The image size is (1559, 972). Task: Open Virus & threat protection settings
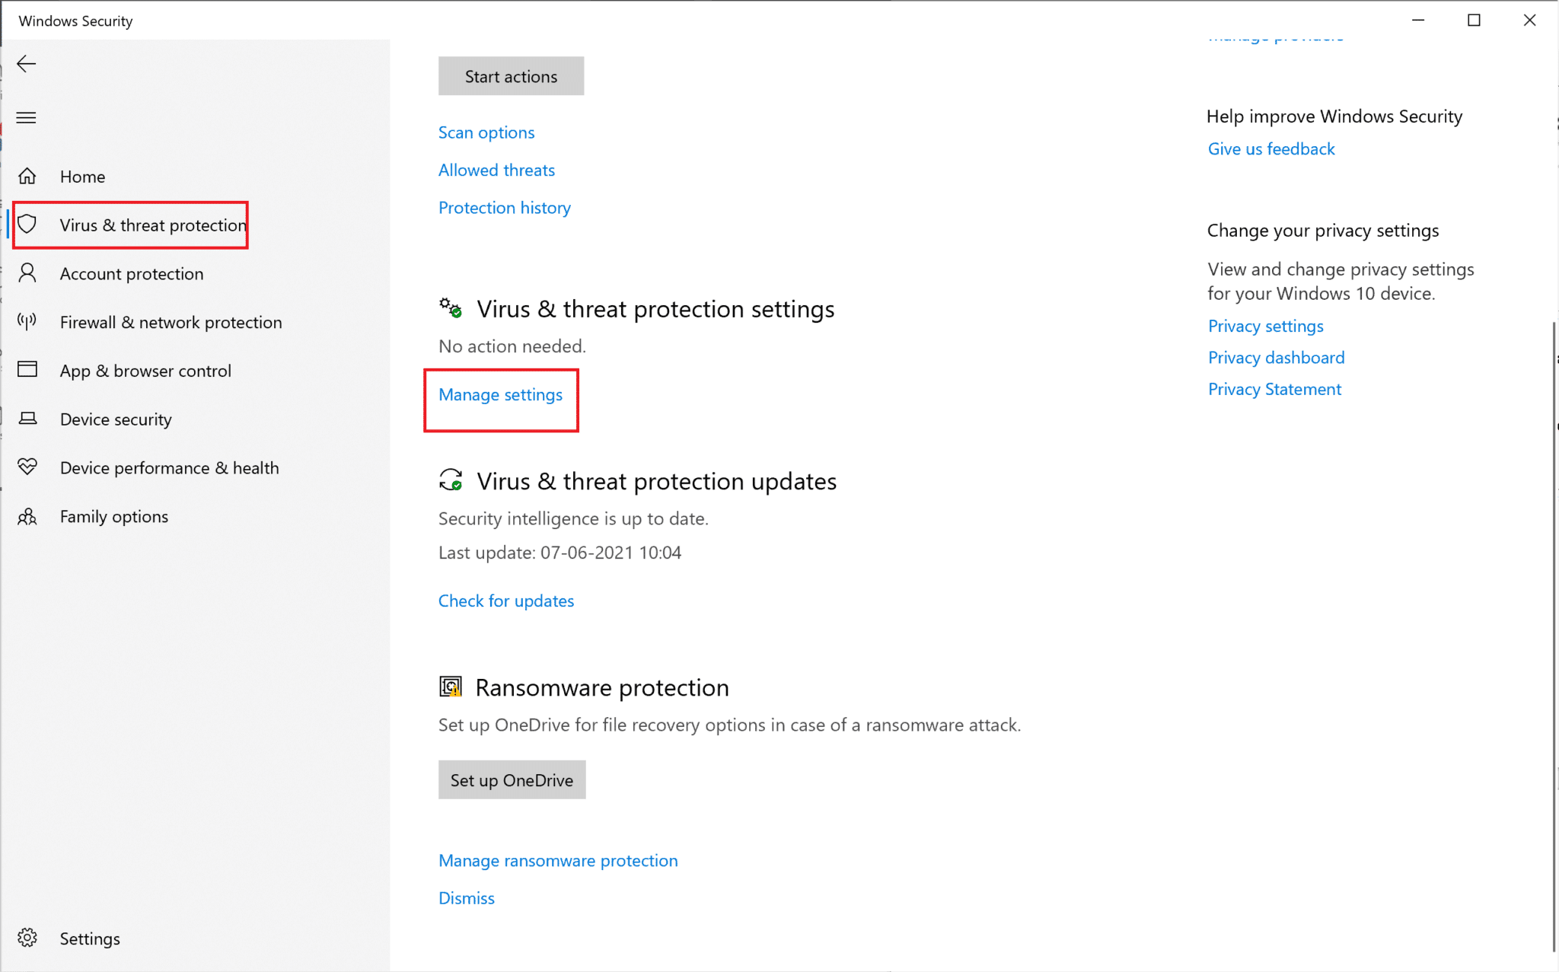[x=501, y=393]
